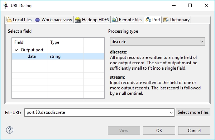
Task: Confirm with the OK button
Action: tap(159, 130)
